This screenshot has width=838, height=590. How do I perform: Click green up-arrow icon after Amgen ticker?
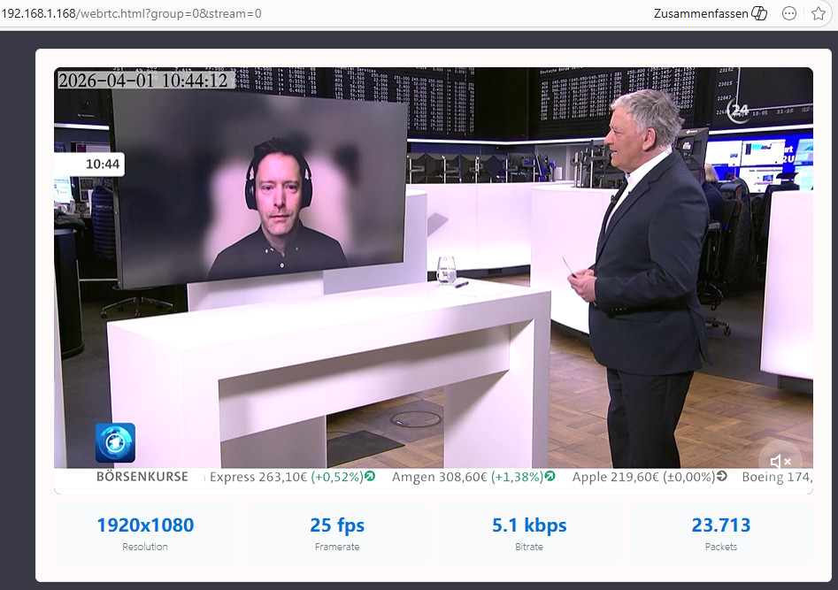[x=550, y=477]
